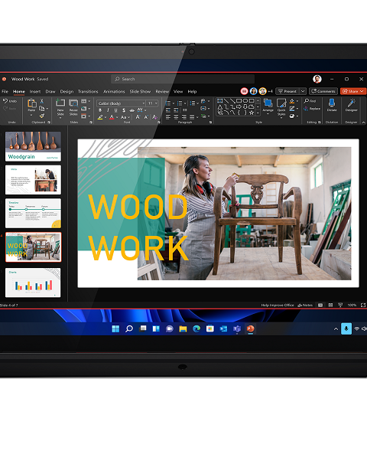Apply Text Shadow formatting

click(124, 110)
